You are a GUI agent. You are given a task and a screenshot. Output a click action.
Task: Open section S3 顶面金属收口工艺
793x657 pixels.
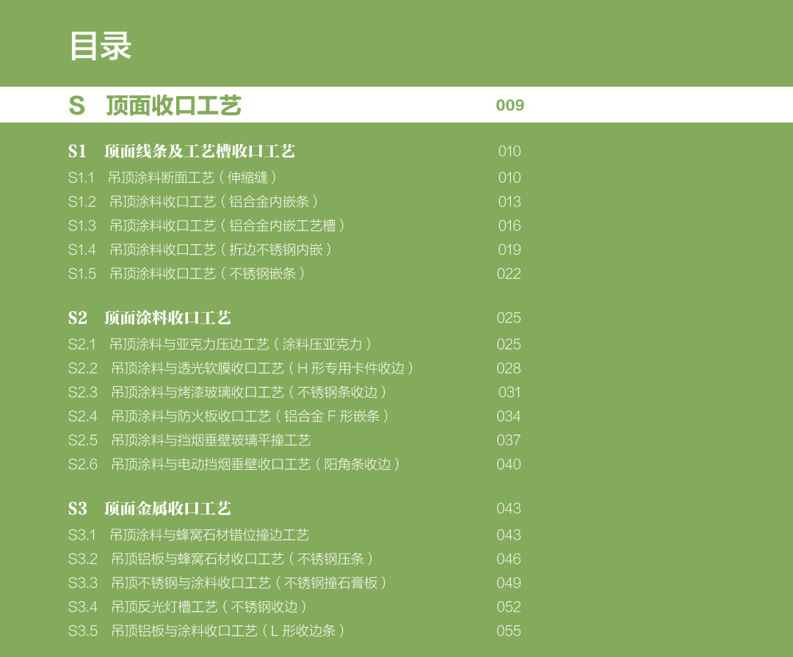point(150,508)
